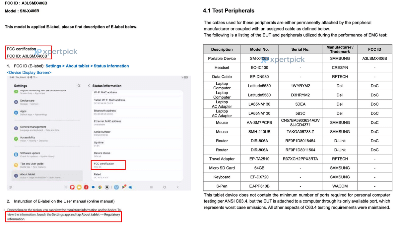This screenshot has height=225, width=398.
Task: Click the 'R37XCH2PPX3RTA' serial cell
Action: tap(300, 159)
